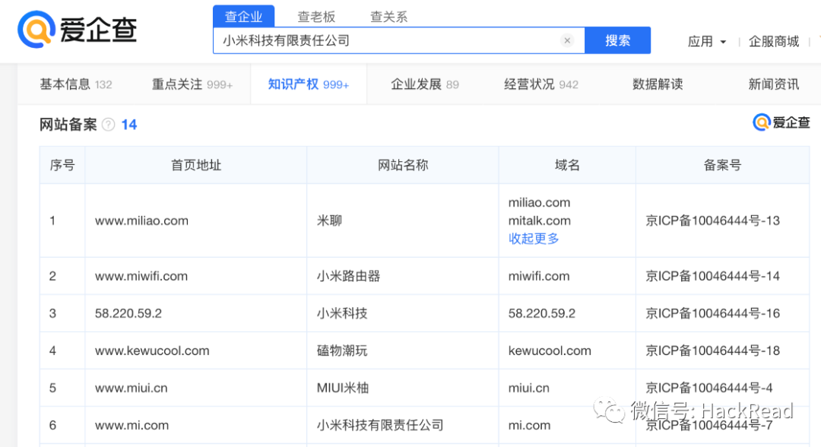Click the 备案号 column header
Screen dimensions: 821x447
point(722,166)
